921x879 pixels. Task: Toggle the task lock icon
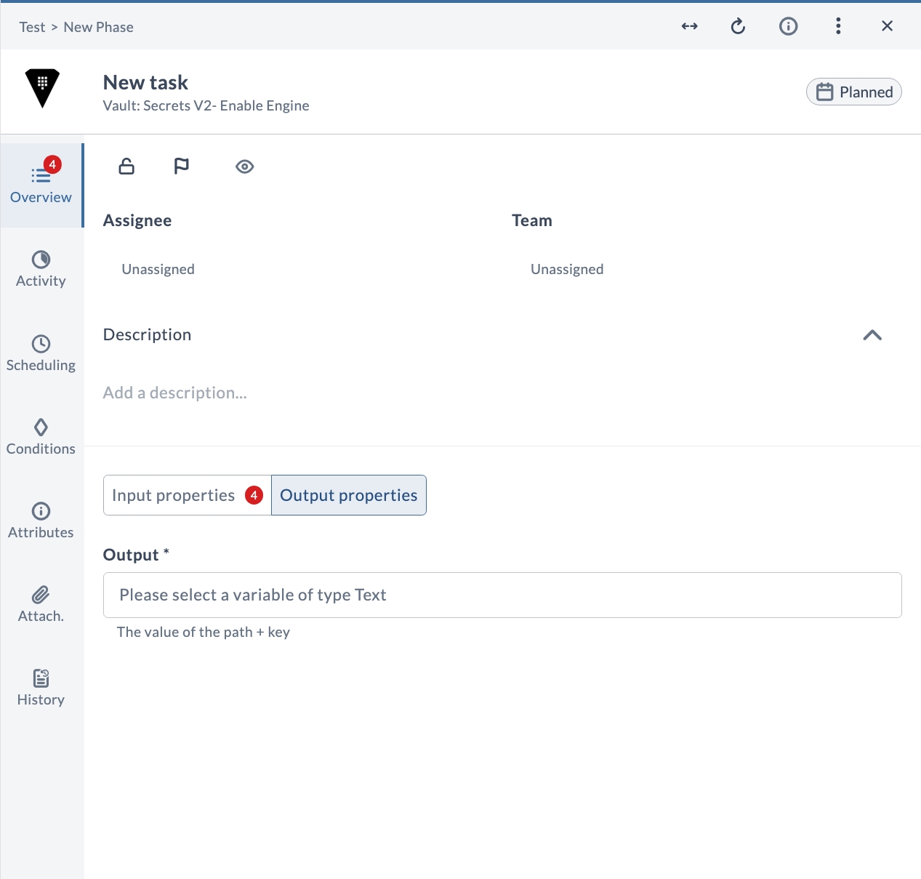126,166
